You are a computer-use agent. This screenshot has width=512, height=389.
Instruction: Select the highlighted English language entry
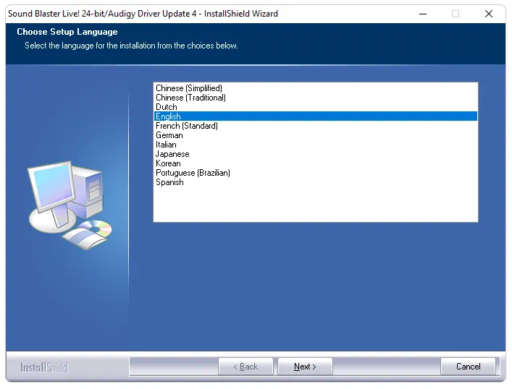click(169, 116)
